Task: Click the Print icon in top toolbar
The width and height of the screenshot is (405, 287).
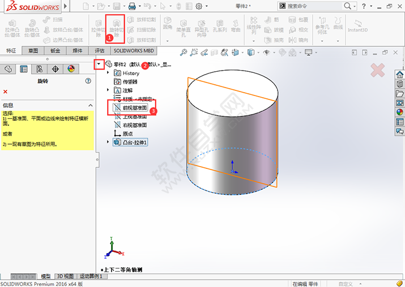Action: pyautogui.click(x=131, y=6)
